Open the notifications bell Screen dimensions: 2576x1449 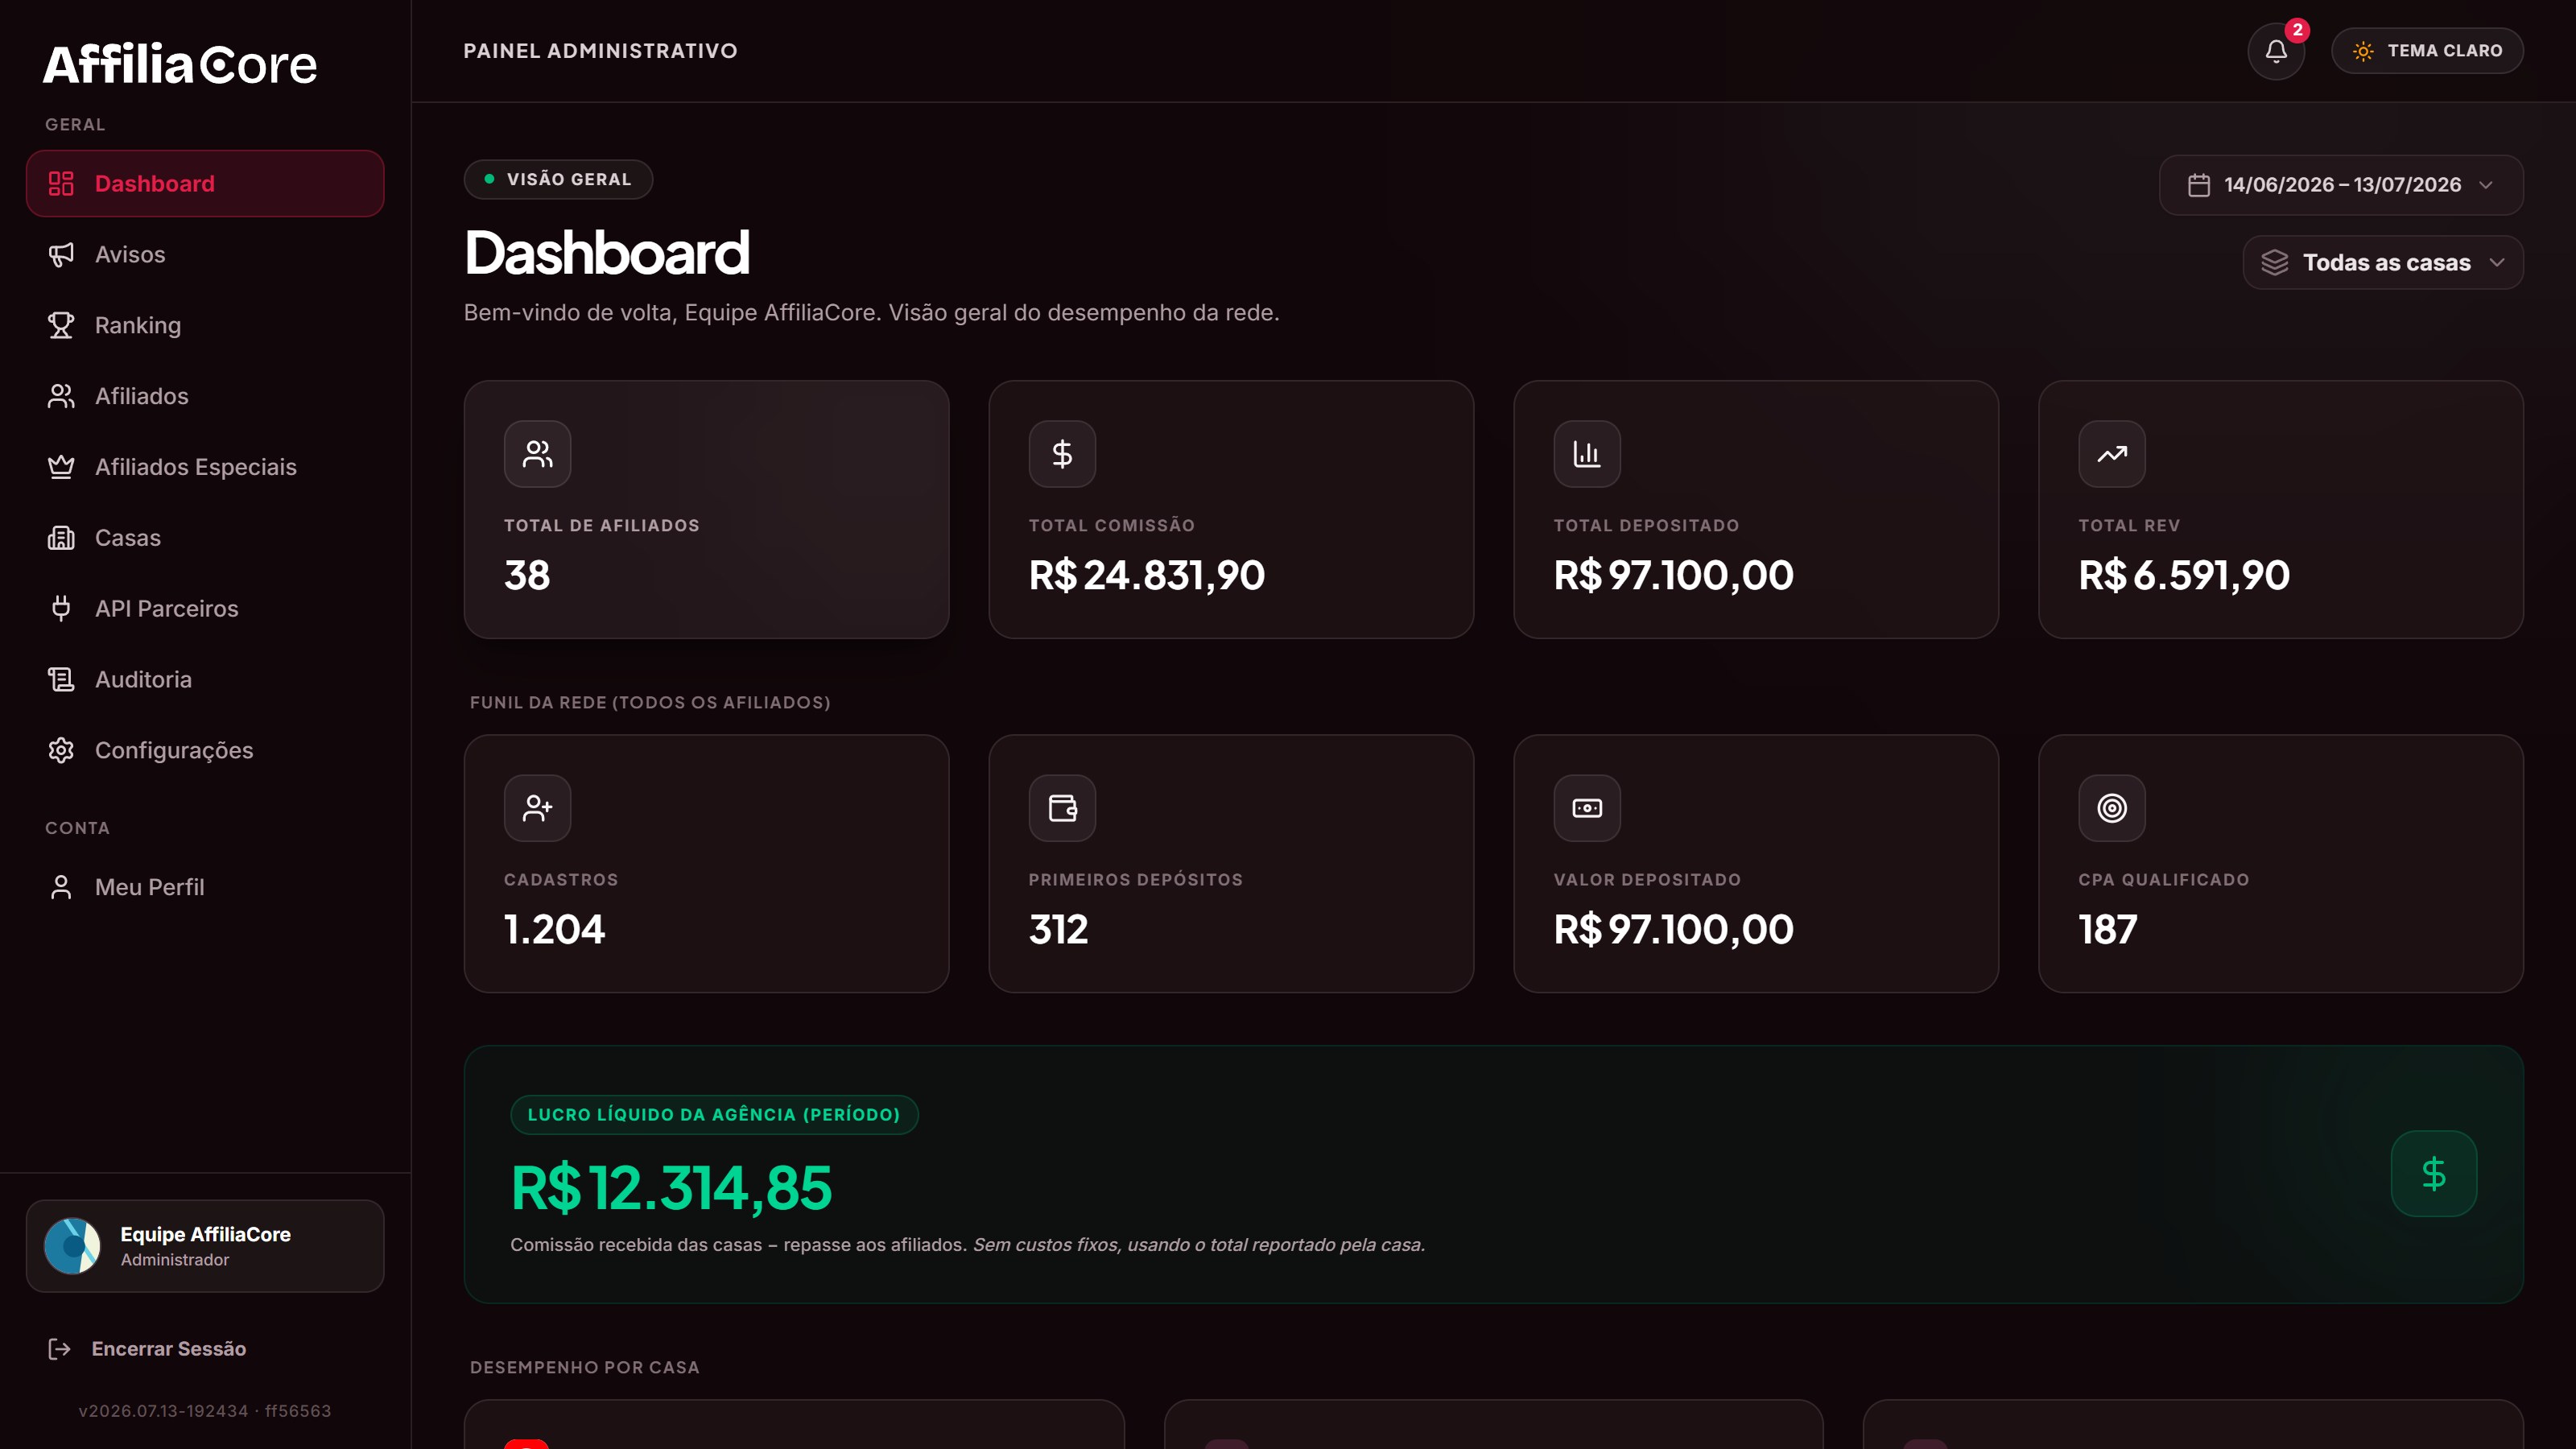pyautogui.click(x=2276, y=51)
